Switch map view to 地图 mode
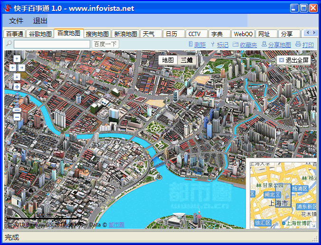This screenshot has width=321, height=245. click(x=168, y=60)
